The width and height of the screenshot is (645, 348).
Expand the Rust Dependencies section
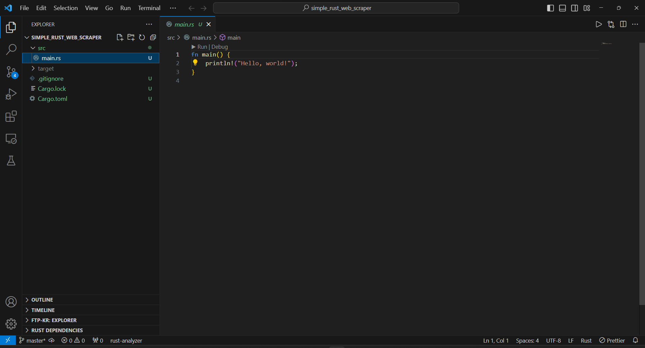[57, 330]
